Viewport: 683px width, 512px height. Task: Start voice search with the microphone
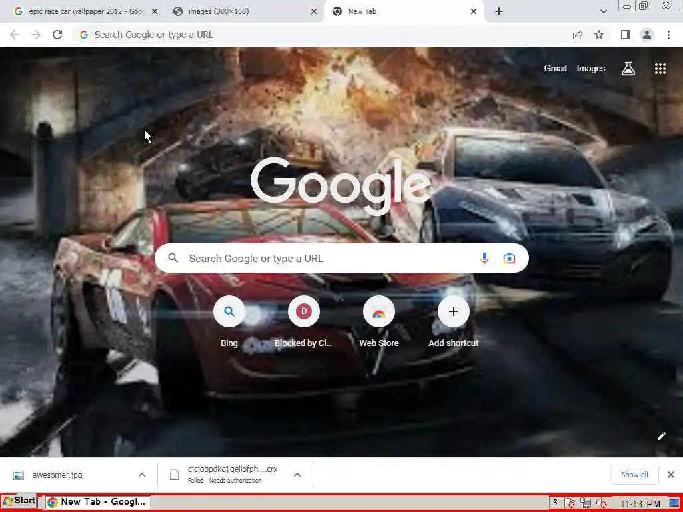[x=484, y=259]
